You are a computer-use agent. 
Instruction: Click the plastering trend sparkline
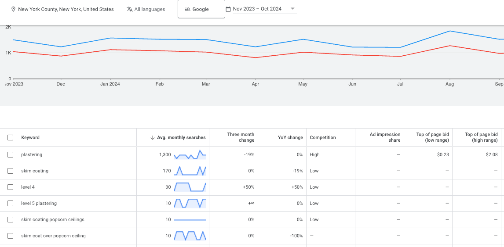pyautogui.click(x=190, y=155)
